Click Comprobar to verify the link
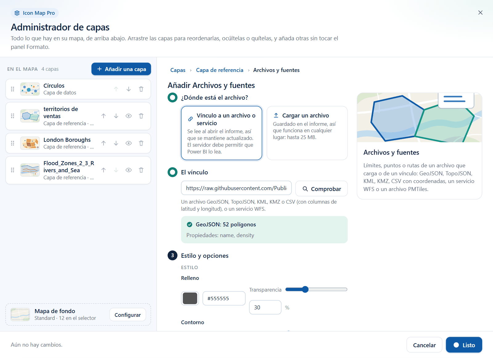Screen dimensions: 493x358 tap(321, 189)
